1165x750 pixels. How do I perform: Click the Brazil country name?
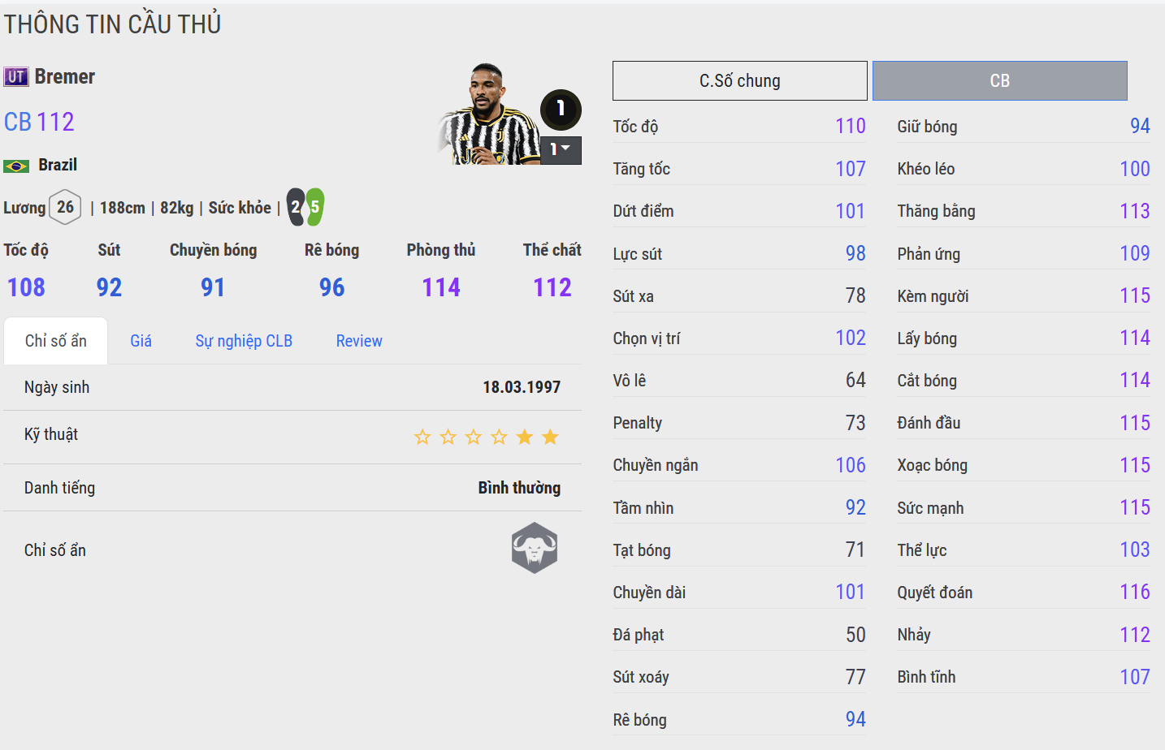(58, 165)
